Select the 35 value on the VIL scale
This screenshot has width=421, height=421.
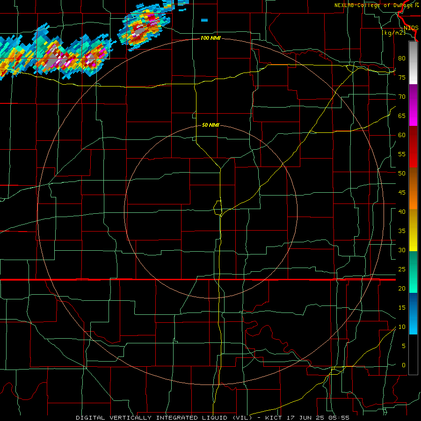coord(402,231)
